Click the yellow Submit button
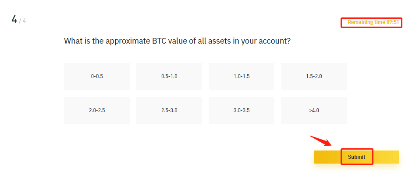The image size is (405, 171). point(356,157)
